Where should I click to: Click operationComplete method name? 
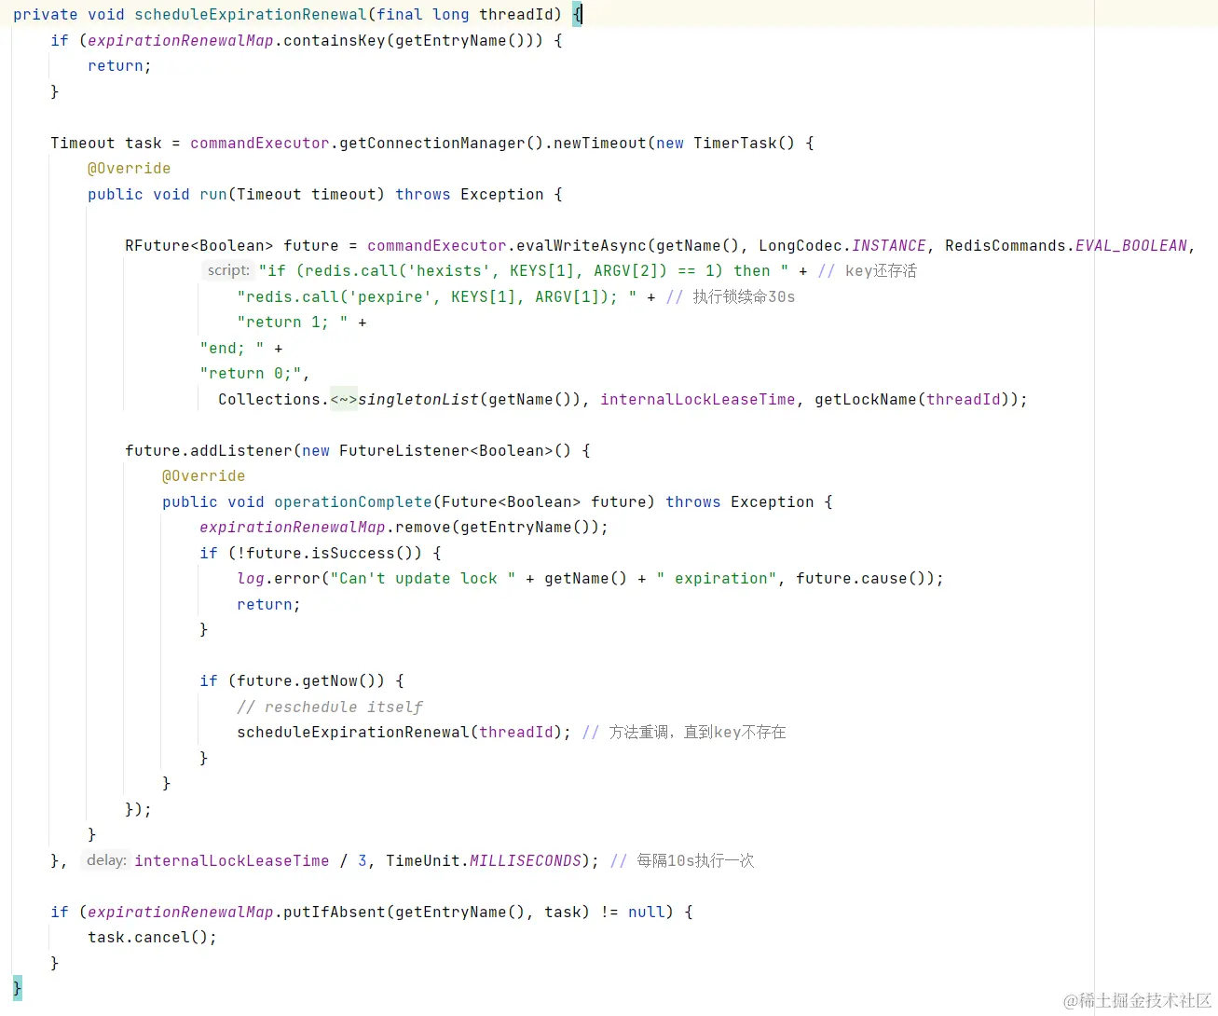(353, 502)
